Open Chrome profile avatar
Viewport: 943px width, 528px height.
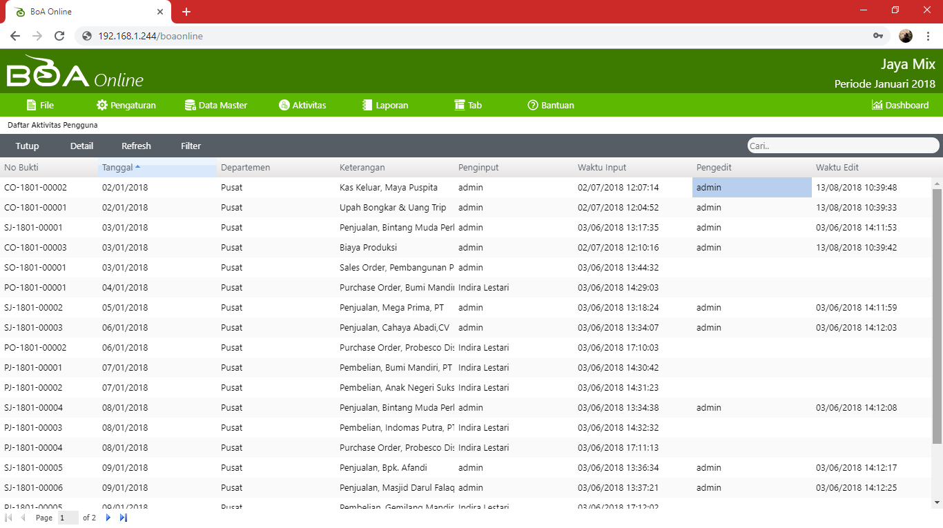tap(906, 36)
